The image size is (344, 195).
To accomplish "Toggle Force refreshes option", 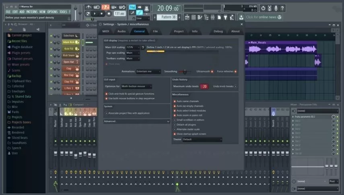I will (x=235, y=71).
